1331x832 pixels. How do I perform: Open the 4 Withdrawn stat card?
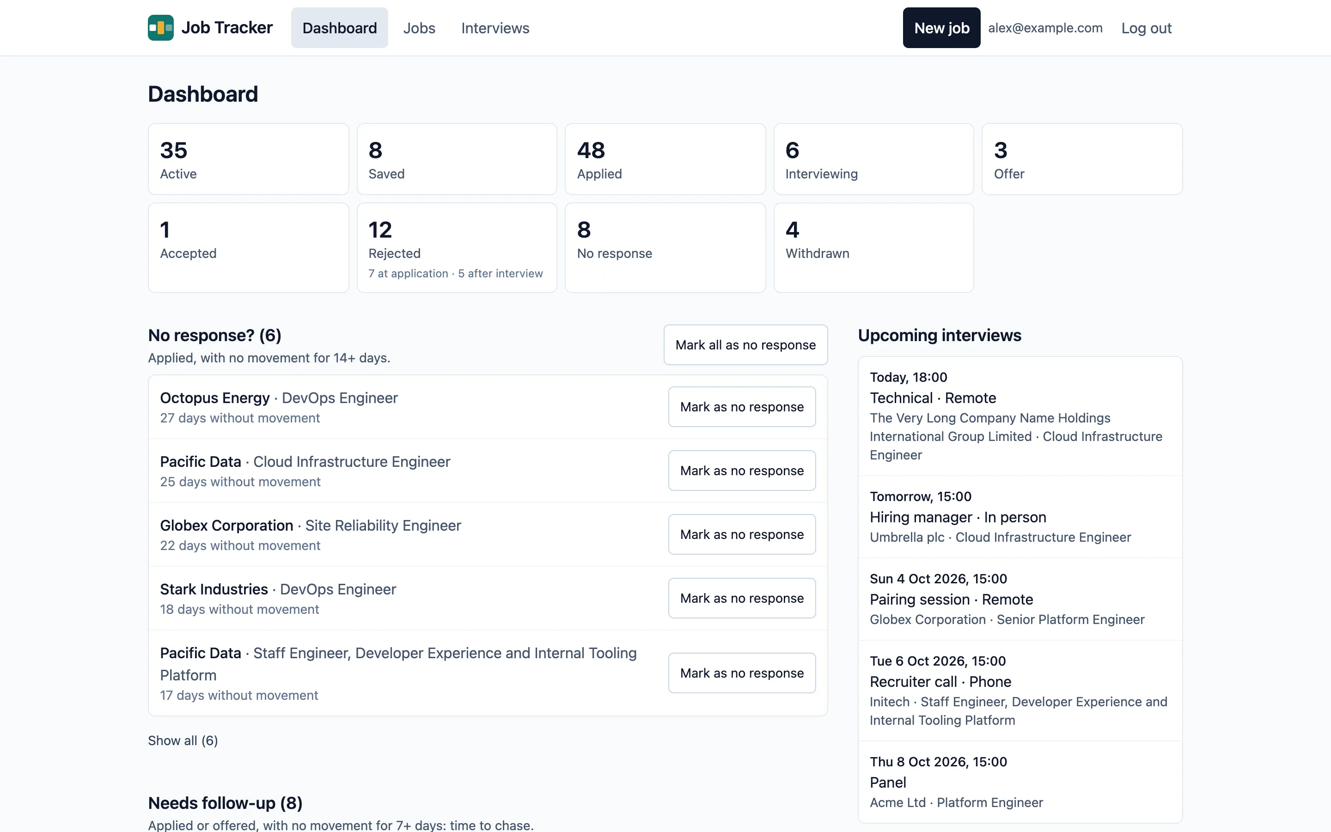pyautogui.click(x=874, y=248)
